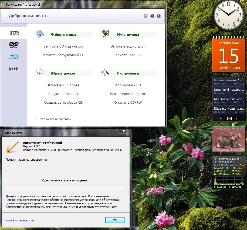Viewport: 247px width, 230px height.
Task: Click the blue info icon in BurnAware header
Action: (159, 16)
